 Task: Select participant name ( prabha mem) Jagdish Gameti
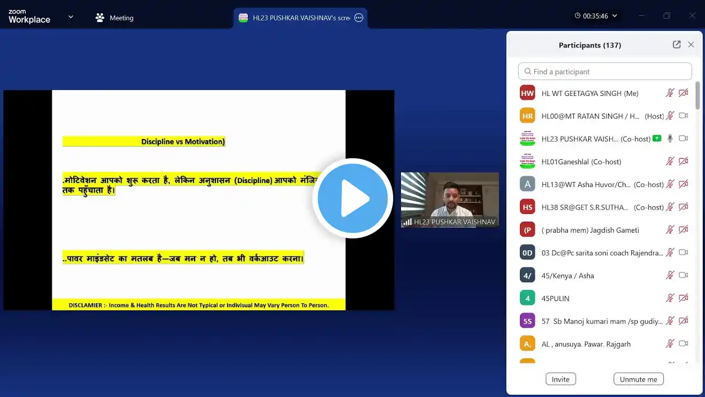590,230
